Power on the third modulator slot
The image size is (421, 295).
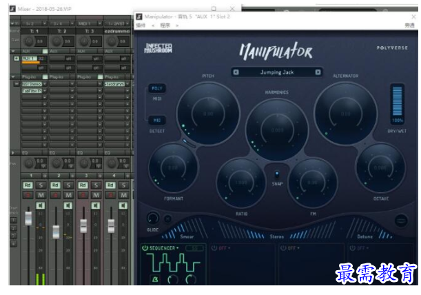[x=283, y=248]
